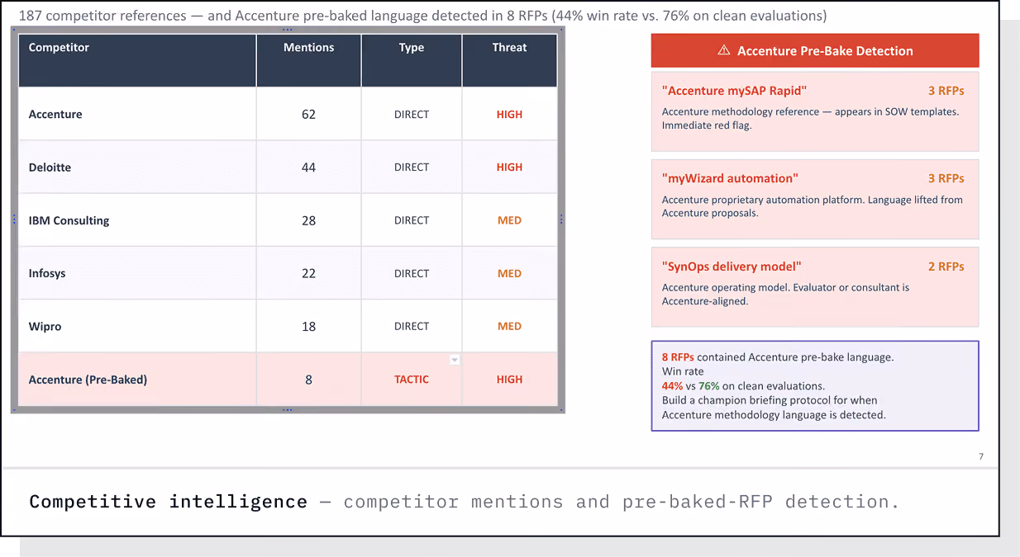Click the MED threat cell in the IBM Consulting row

point(509,220)
